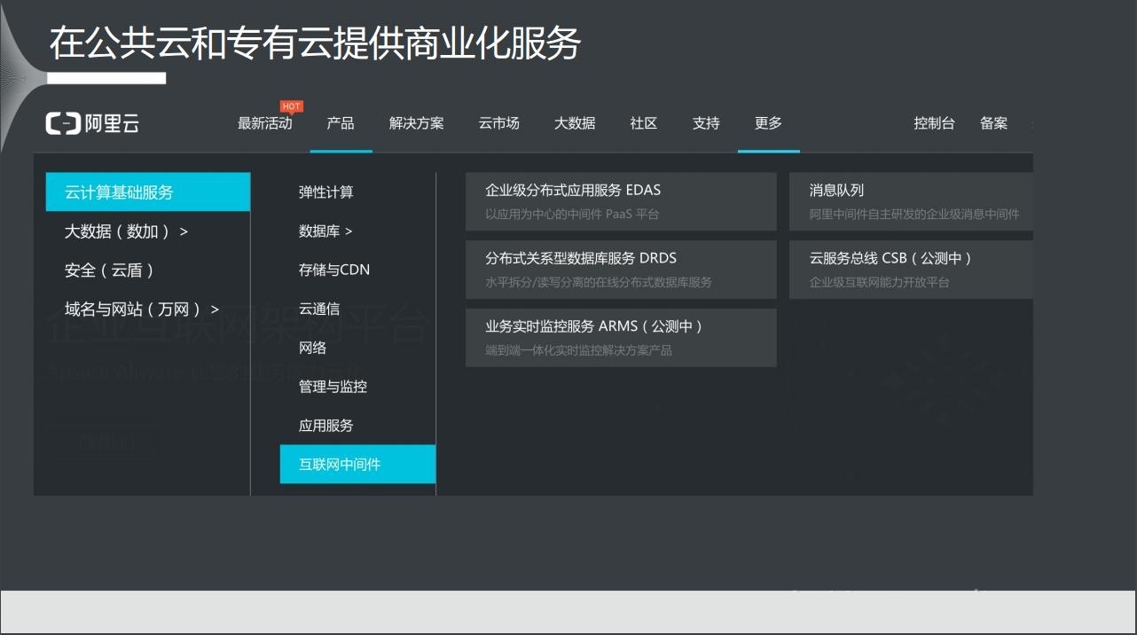Click description 以应用为中心的中间件 PaaS 平台
The height and width of the screenshot is (635, 1137).
[x=572, y=214]
